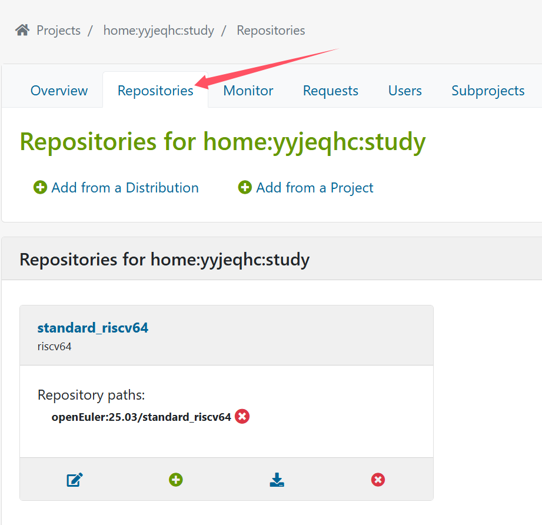
Task: Click the Add from a Project text
Action: pyautogui.click(x=315, y=188)
